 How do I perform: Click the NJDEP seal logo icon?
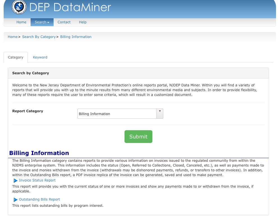[x=19, y=7]
